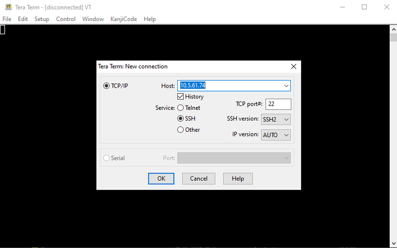Maximize the Tera Term window
The width and height of the screenshot is (397, 248).
tap(364, 7)
